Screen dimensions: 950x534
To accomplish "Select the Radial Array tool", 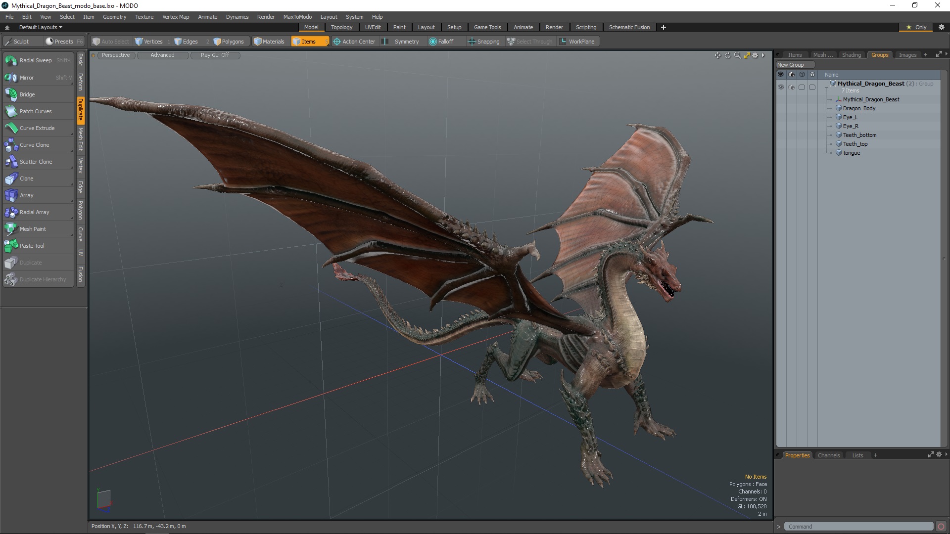I will [38, 212].
